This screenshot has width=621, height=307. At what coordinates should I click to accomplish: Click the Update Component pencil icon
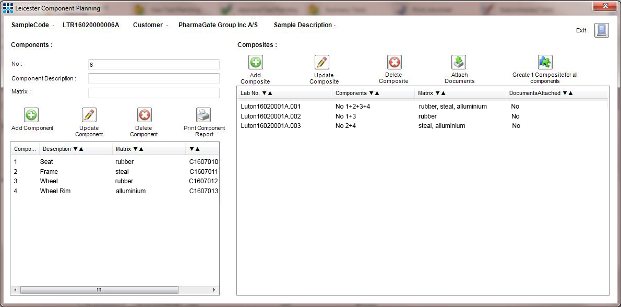click(89, 115)
